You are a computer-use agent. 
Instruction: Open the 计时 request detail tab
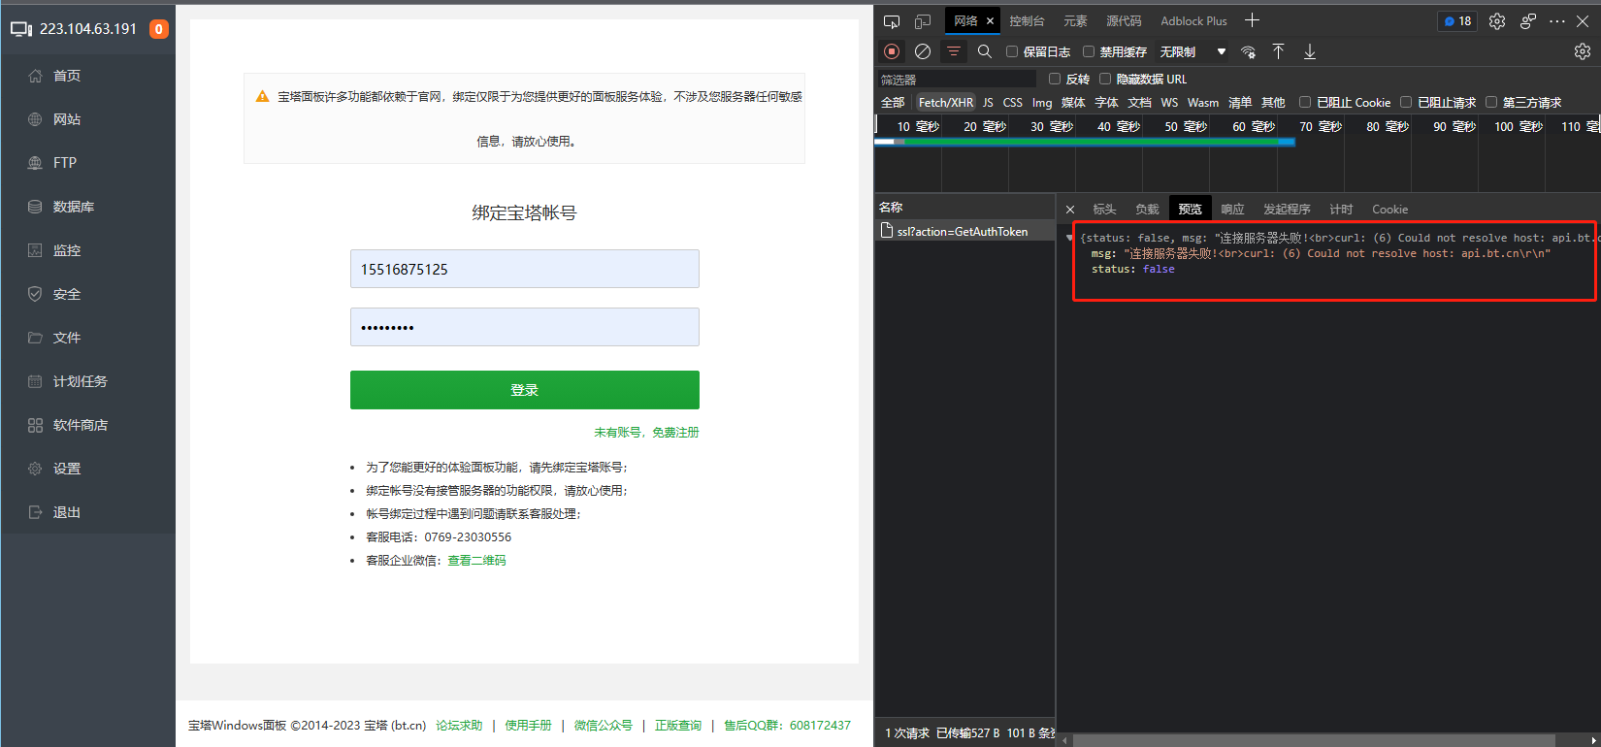tap(1341, 210)
